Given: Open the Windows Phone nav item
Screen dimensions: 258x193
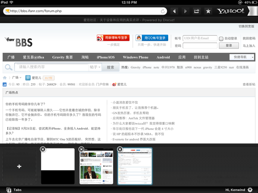Looking at the screenshot, I should (135, 57).
